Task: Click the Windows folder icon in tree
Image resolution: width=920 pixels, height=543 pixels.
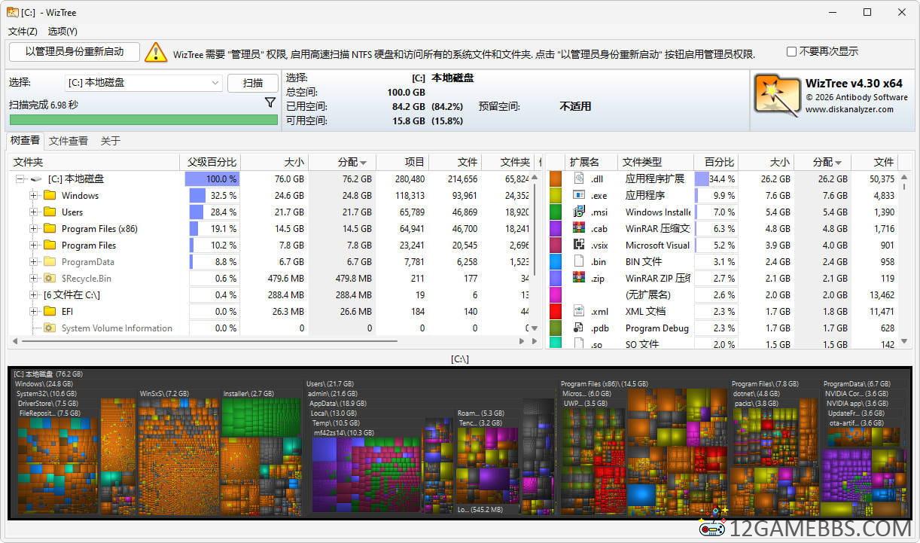Action: tap(50, 196)
